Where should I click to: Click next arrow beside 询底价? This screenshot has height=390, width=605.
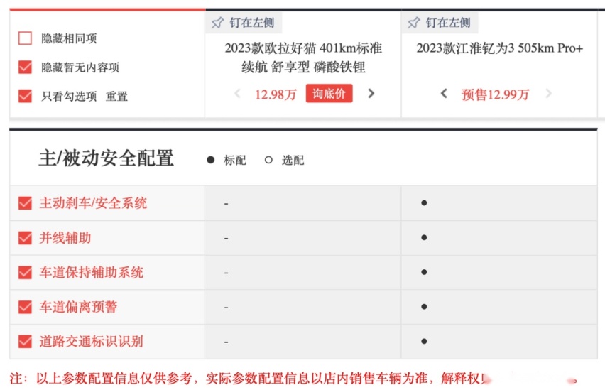tap(371, 94)
